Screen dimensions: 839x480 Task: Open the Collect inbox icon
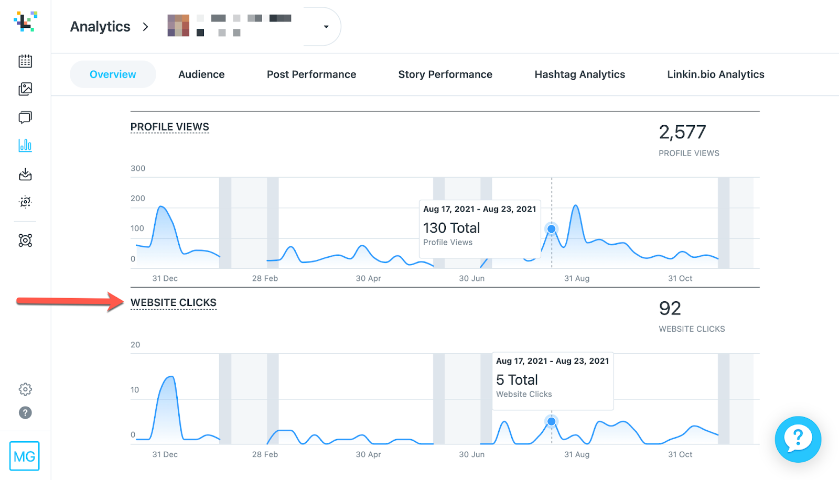(25, 174)
